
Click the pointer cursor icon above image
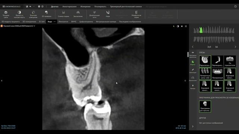click(x=174, y=26)
